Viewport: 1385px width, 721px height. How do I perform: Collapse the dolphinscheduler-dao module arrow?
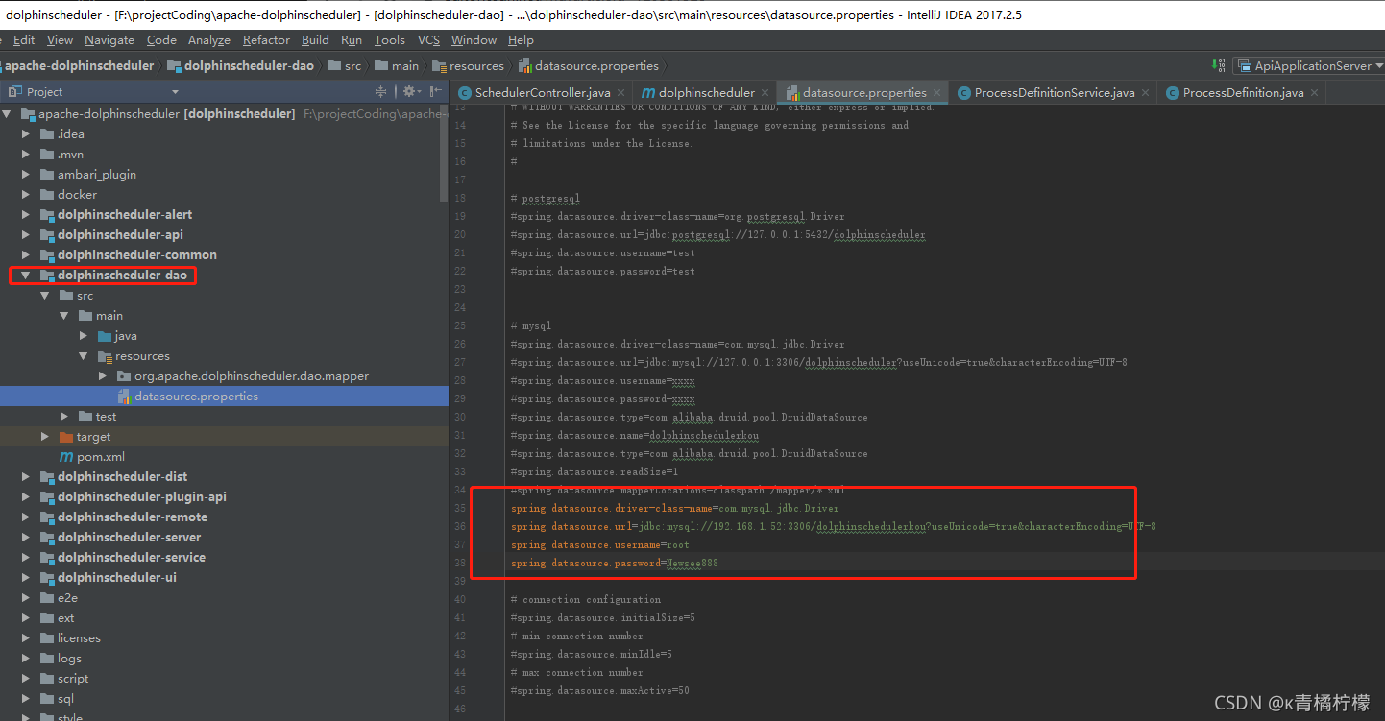26,276
